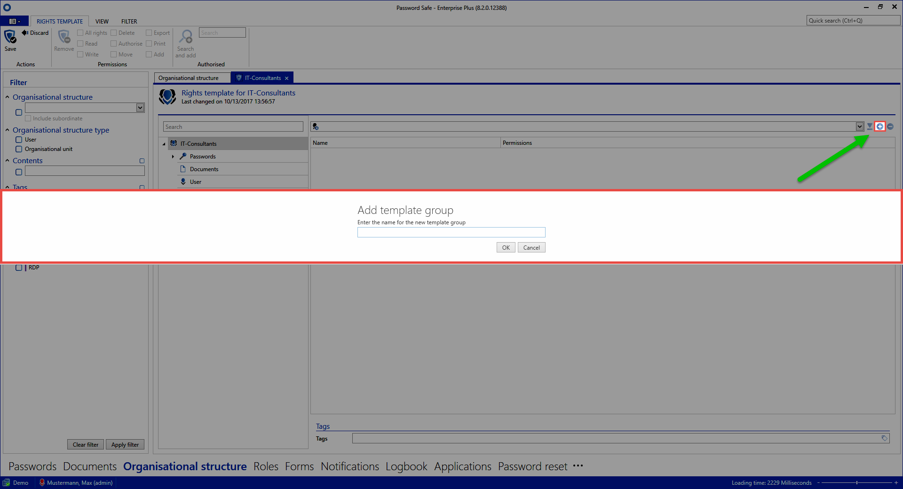This screenshot has height=489, width=903.
Task: Click the remove template group minus icon
Action: click(890, 126)
